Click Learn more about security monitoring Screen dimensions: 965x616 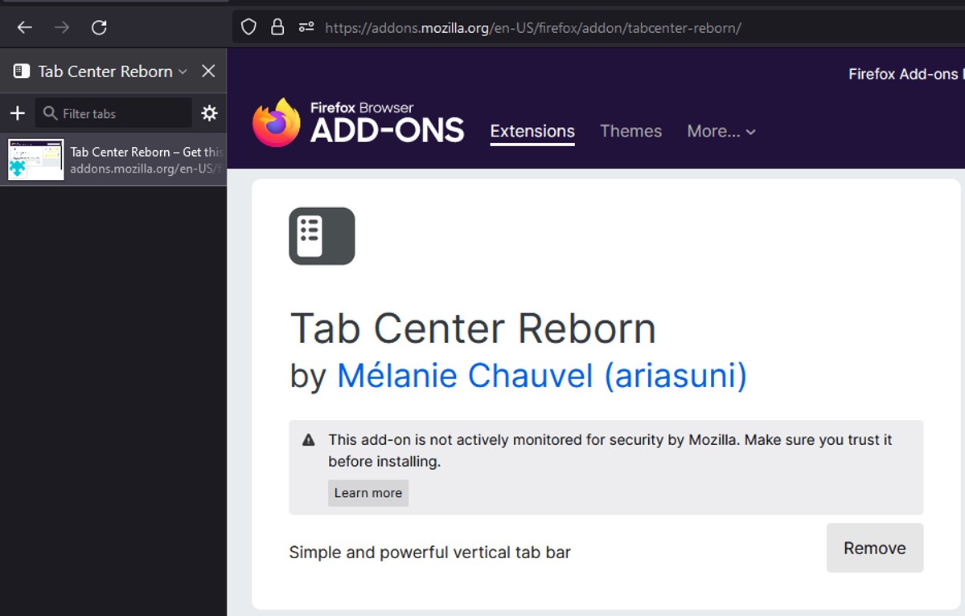[368, 492]
